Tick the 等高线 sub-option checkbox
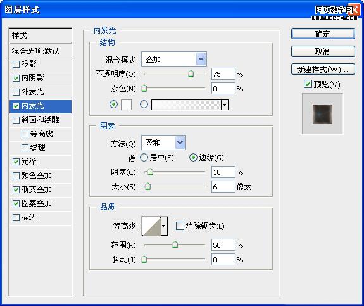Screen dimensions: 364x306 [25, 134]
